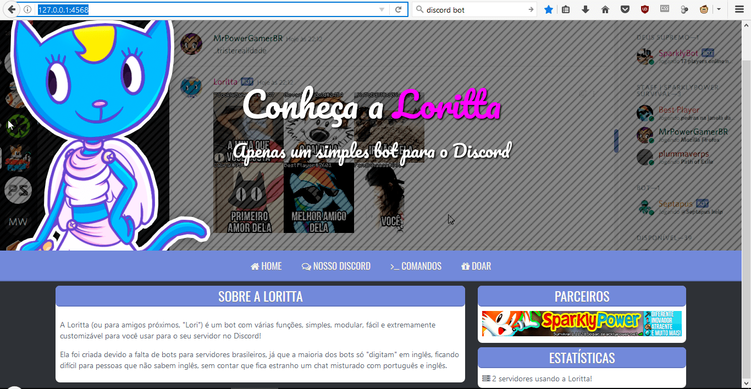Screen dimensions: 751x389
Task: Open the COMANDOS navigation item
Action: (x=416, y=266)
